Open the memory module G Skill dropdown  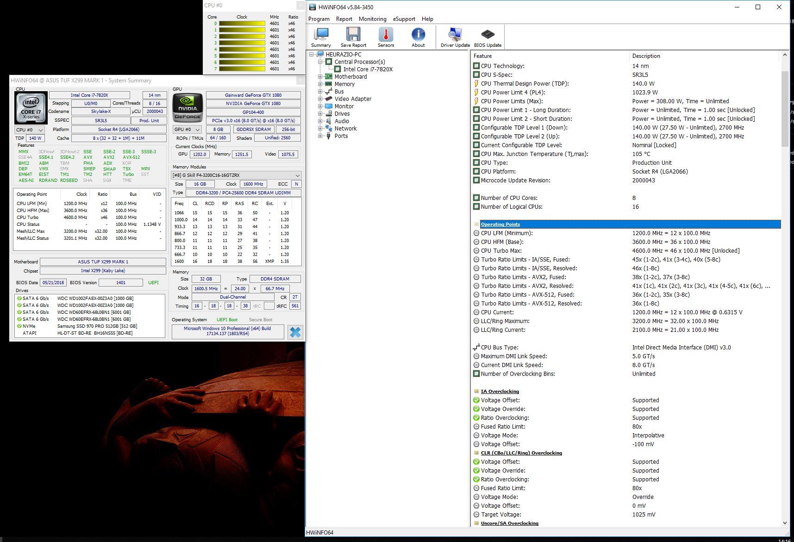tap(236, 175)
